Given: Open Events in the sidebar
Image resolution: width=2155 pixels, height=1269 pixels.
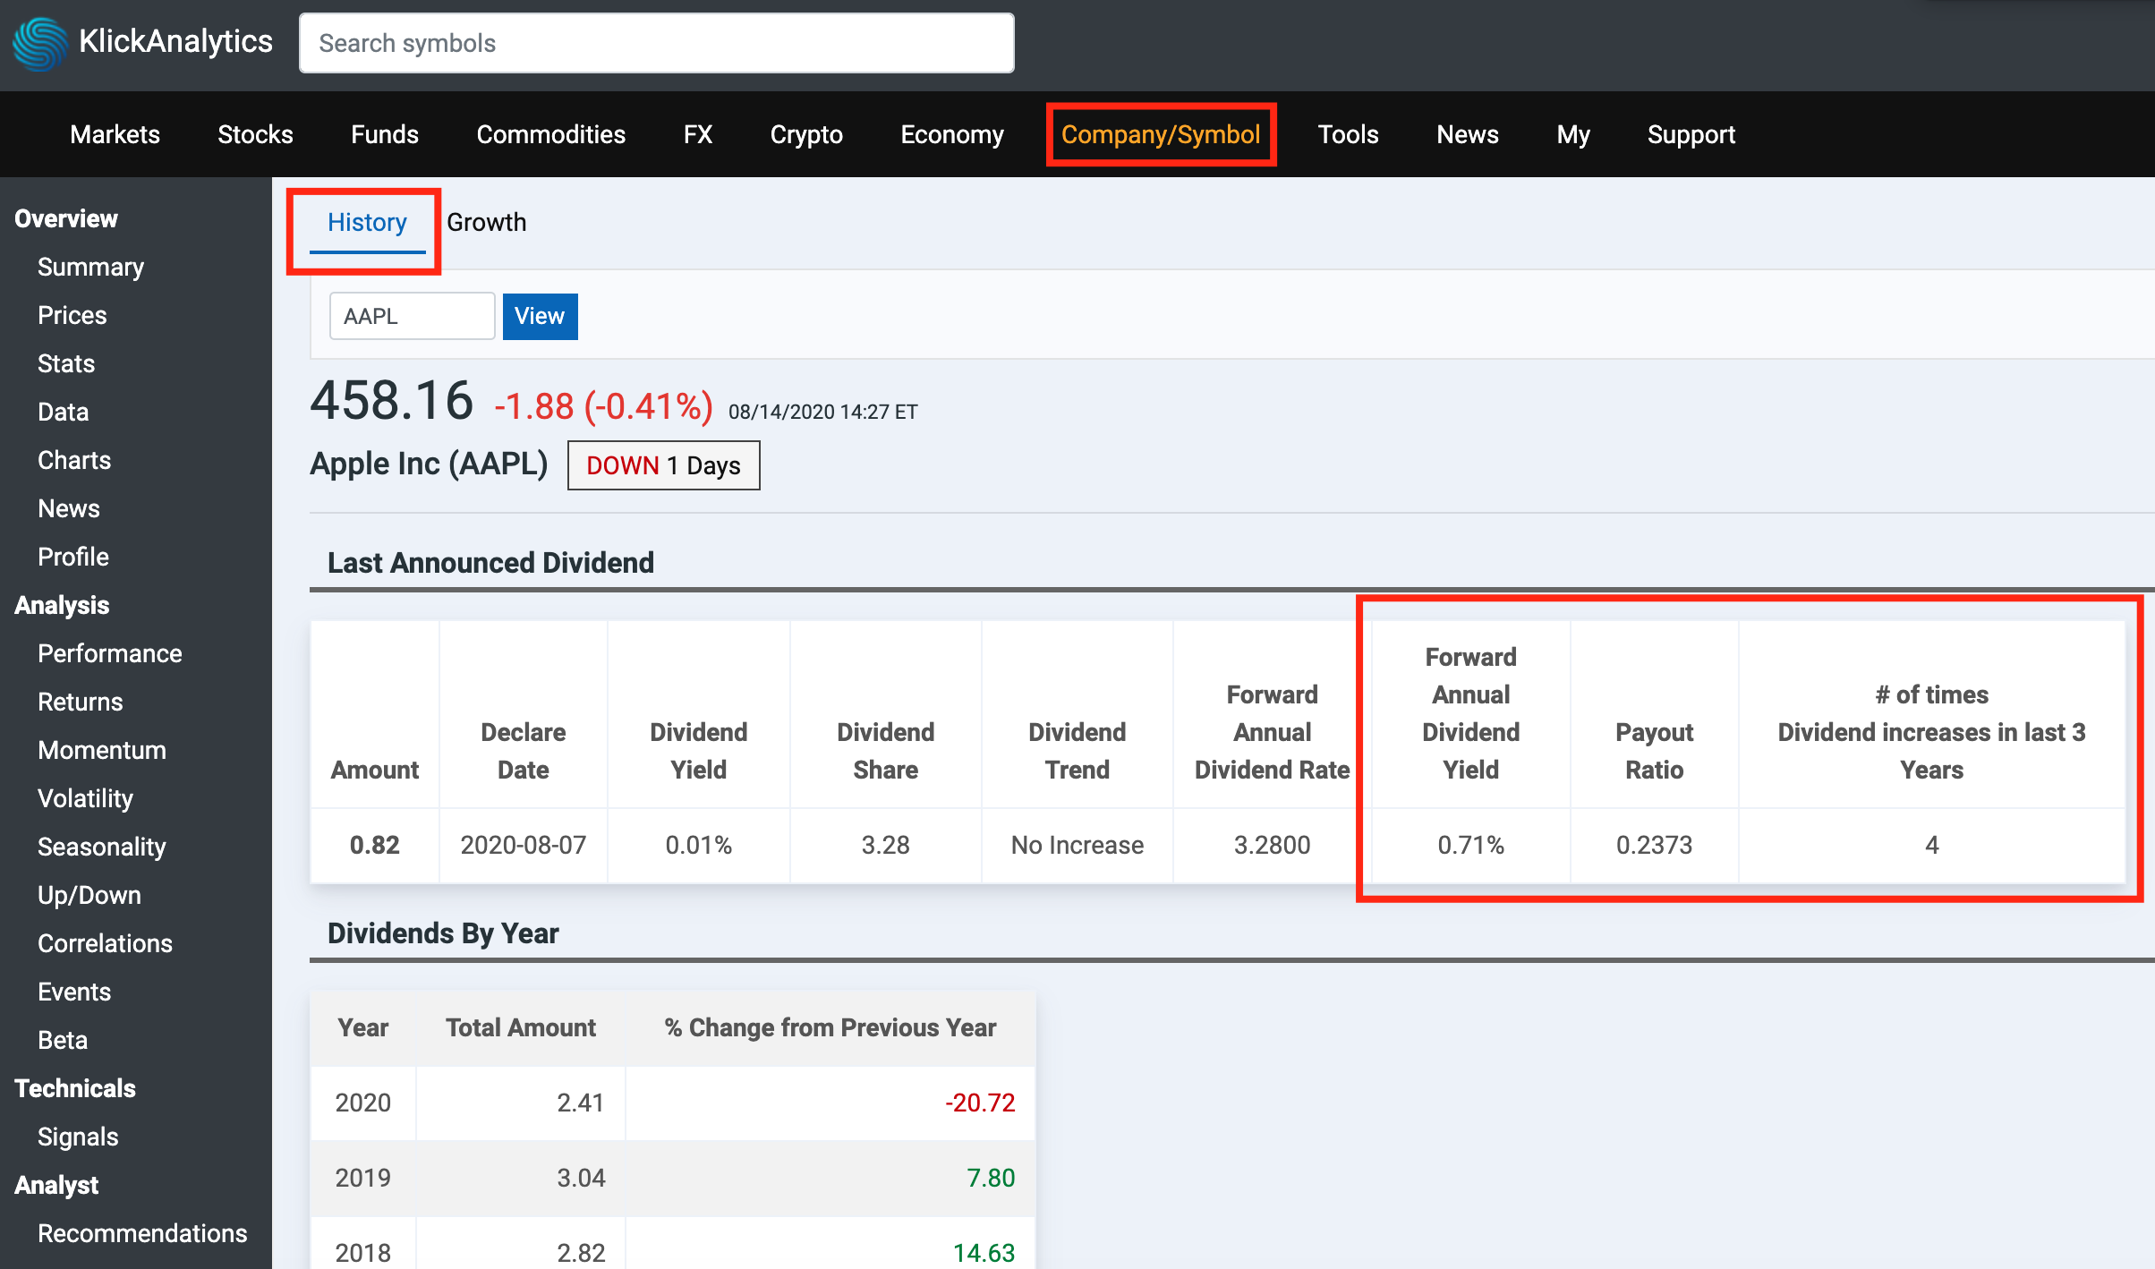Looking at the screenshot, I should [x=74, y=992].
